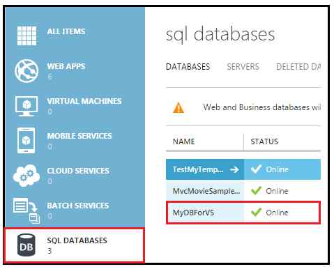Click the Batch Services icon

click(x=26, y=210)
